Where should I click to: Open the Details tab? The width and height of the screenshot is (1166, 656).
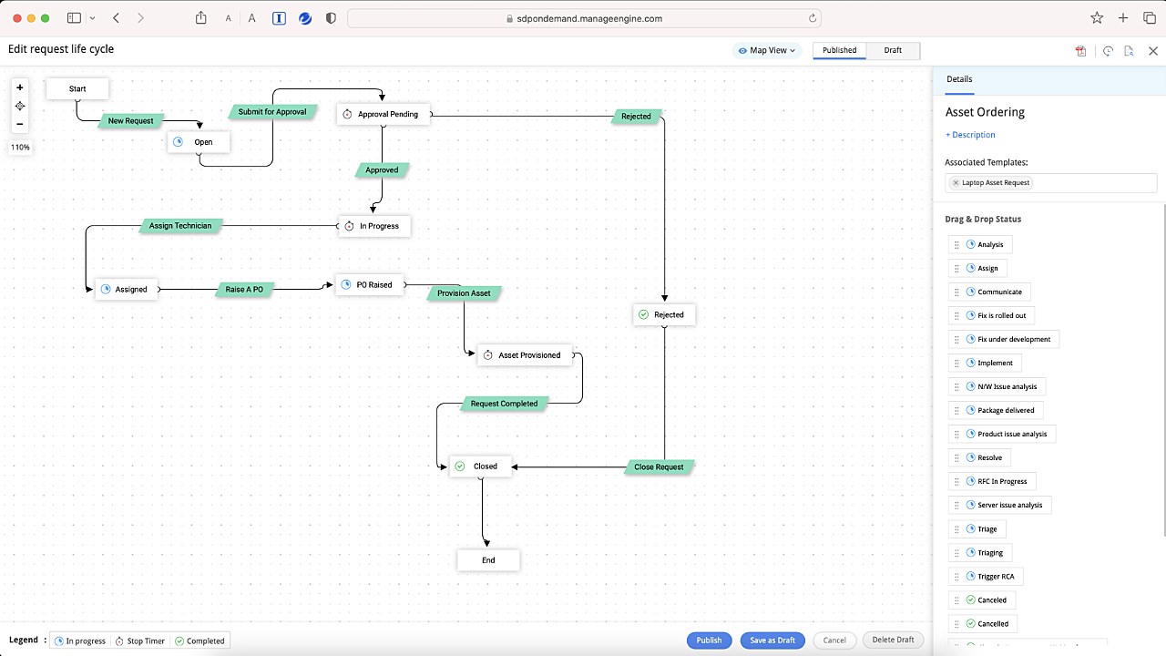[x=959, y=79]
